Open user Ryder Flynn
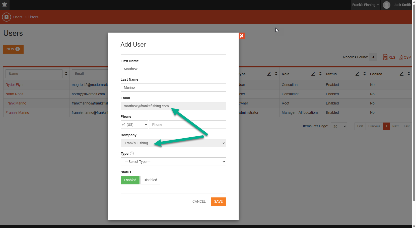The width and height of the screenshot is (416, 228). pos(15,85)
